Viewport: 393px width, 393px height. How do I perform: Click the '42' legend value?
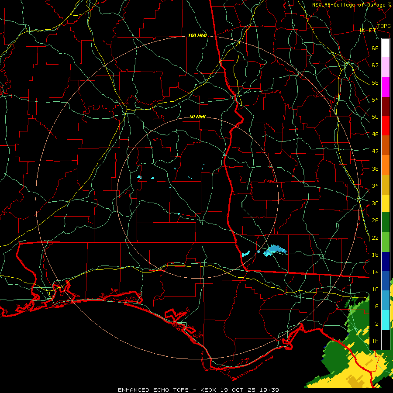(375, 152)
